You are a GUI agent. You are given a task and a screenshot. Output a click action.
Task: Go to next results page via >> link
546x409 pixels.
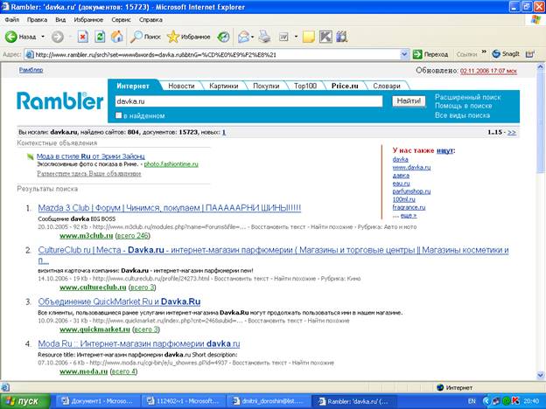point(512,132)
